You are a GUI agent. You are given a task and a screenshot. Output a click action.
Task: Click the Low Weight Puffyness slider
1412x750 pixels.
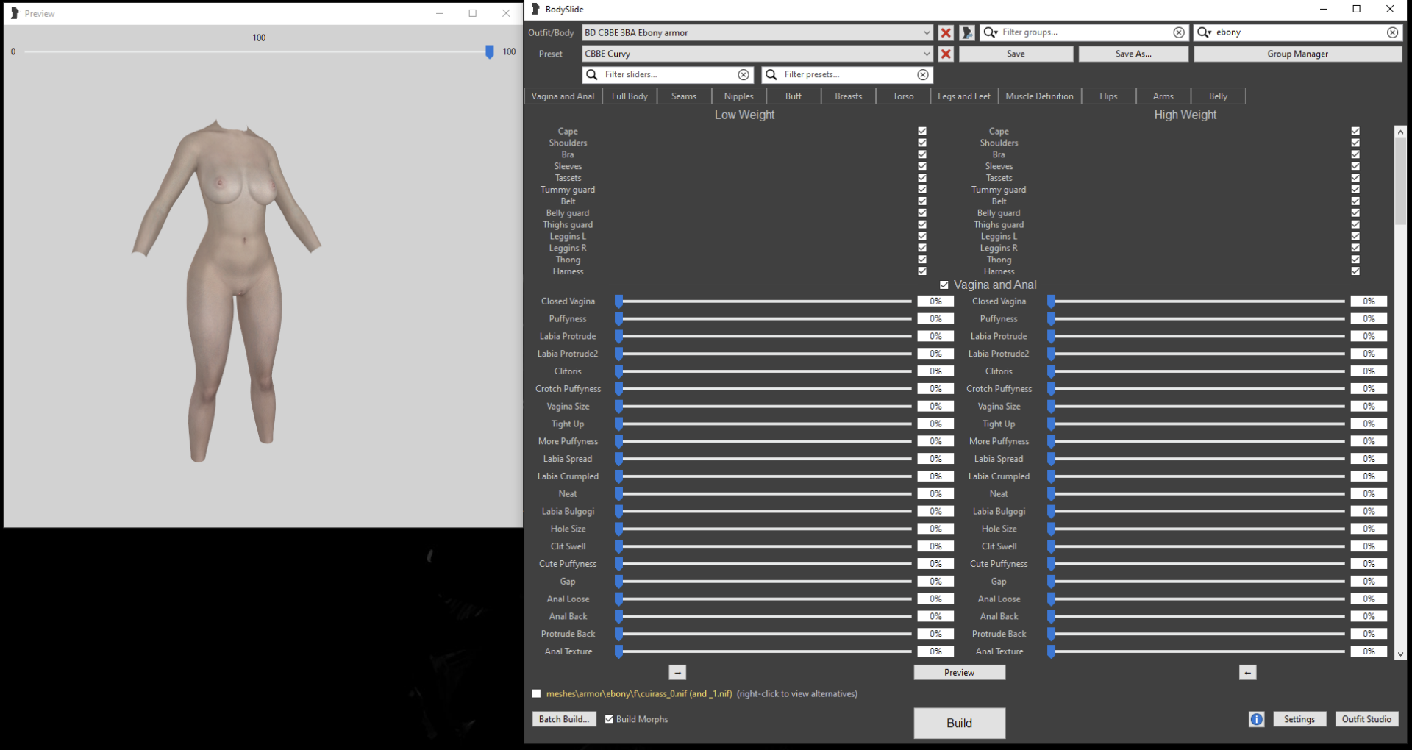tap(763, 319)
